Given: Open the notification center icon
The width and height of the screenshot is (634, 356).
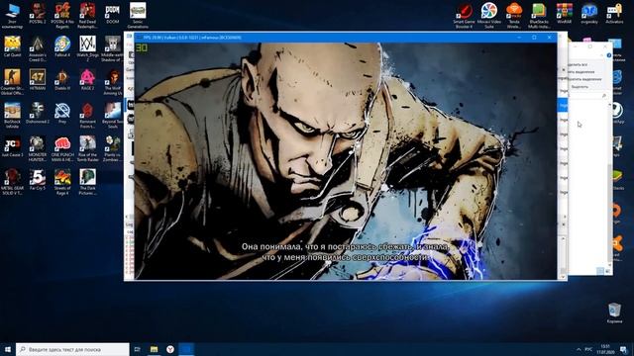Looking at the screenshot, I should coord(624,349).
